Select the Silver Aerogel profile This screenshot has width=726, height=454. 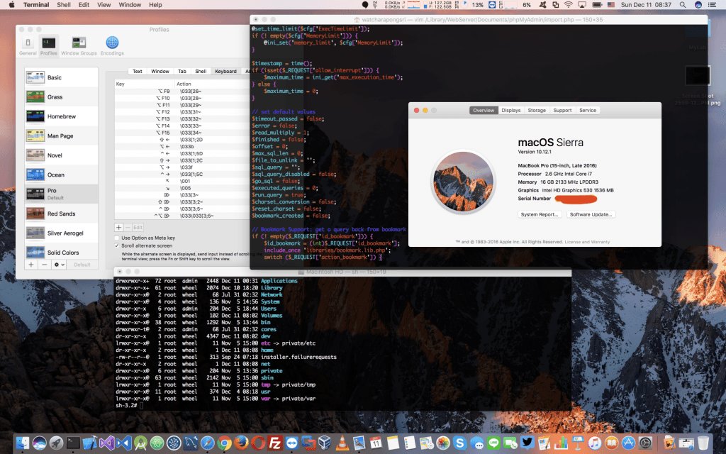(61, 233)
